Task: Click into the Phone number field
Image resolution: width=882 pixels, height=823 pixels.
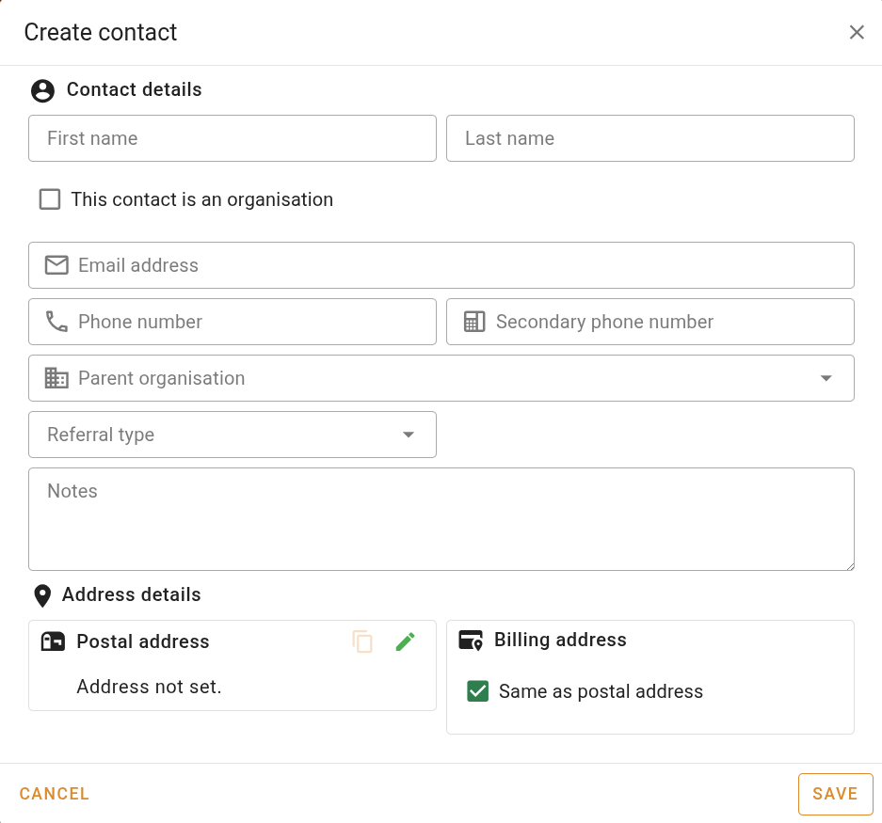Action: [x=233, y=322]
